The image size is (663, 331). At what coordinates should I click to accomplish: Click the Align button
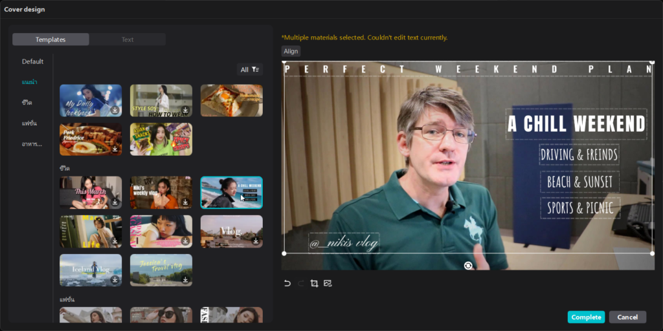coord(291,51)
